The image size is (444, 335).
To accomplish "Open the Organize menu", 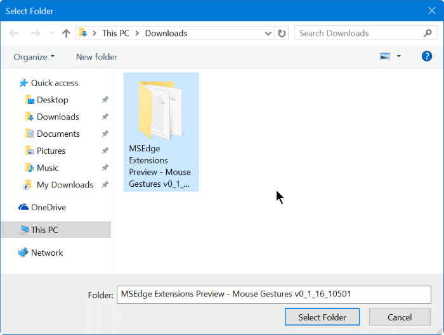I will tap(34, 57).
